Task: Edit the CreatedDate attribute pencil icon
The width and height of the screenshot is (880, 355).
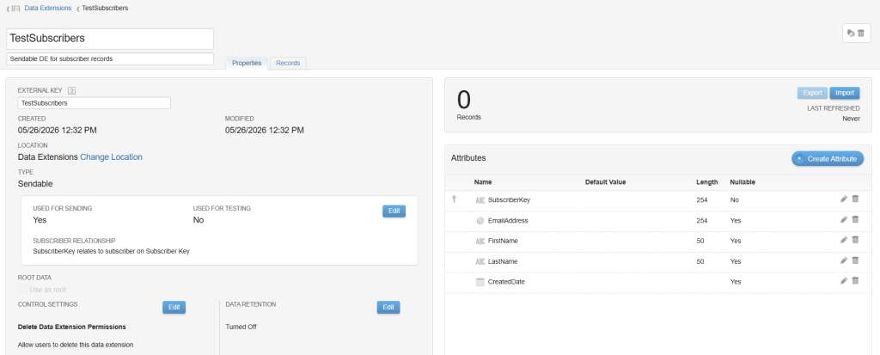Action: coord(844,281)
